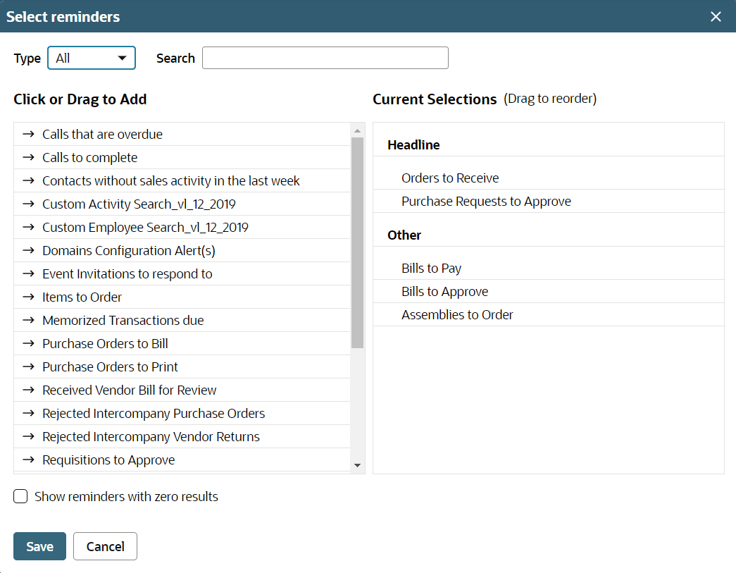Click arrow icon beside Purchase Orders to Bill

28,343
